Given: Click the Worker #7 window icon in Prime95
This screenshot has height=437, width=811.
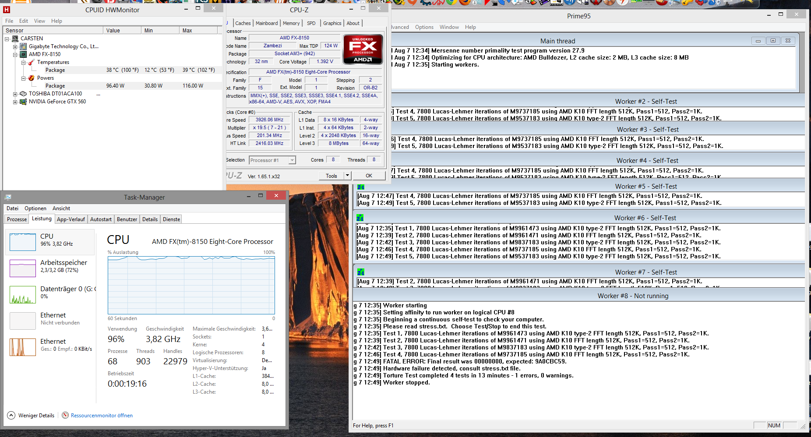Looking at the screenshot, I should coord(361,272).
